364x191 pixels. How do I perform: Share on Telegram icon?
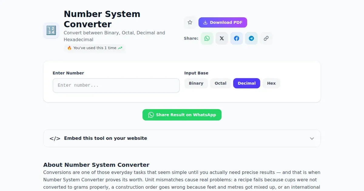tap(251, 39)
